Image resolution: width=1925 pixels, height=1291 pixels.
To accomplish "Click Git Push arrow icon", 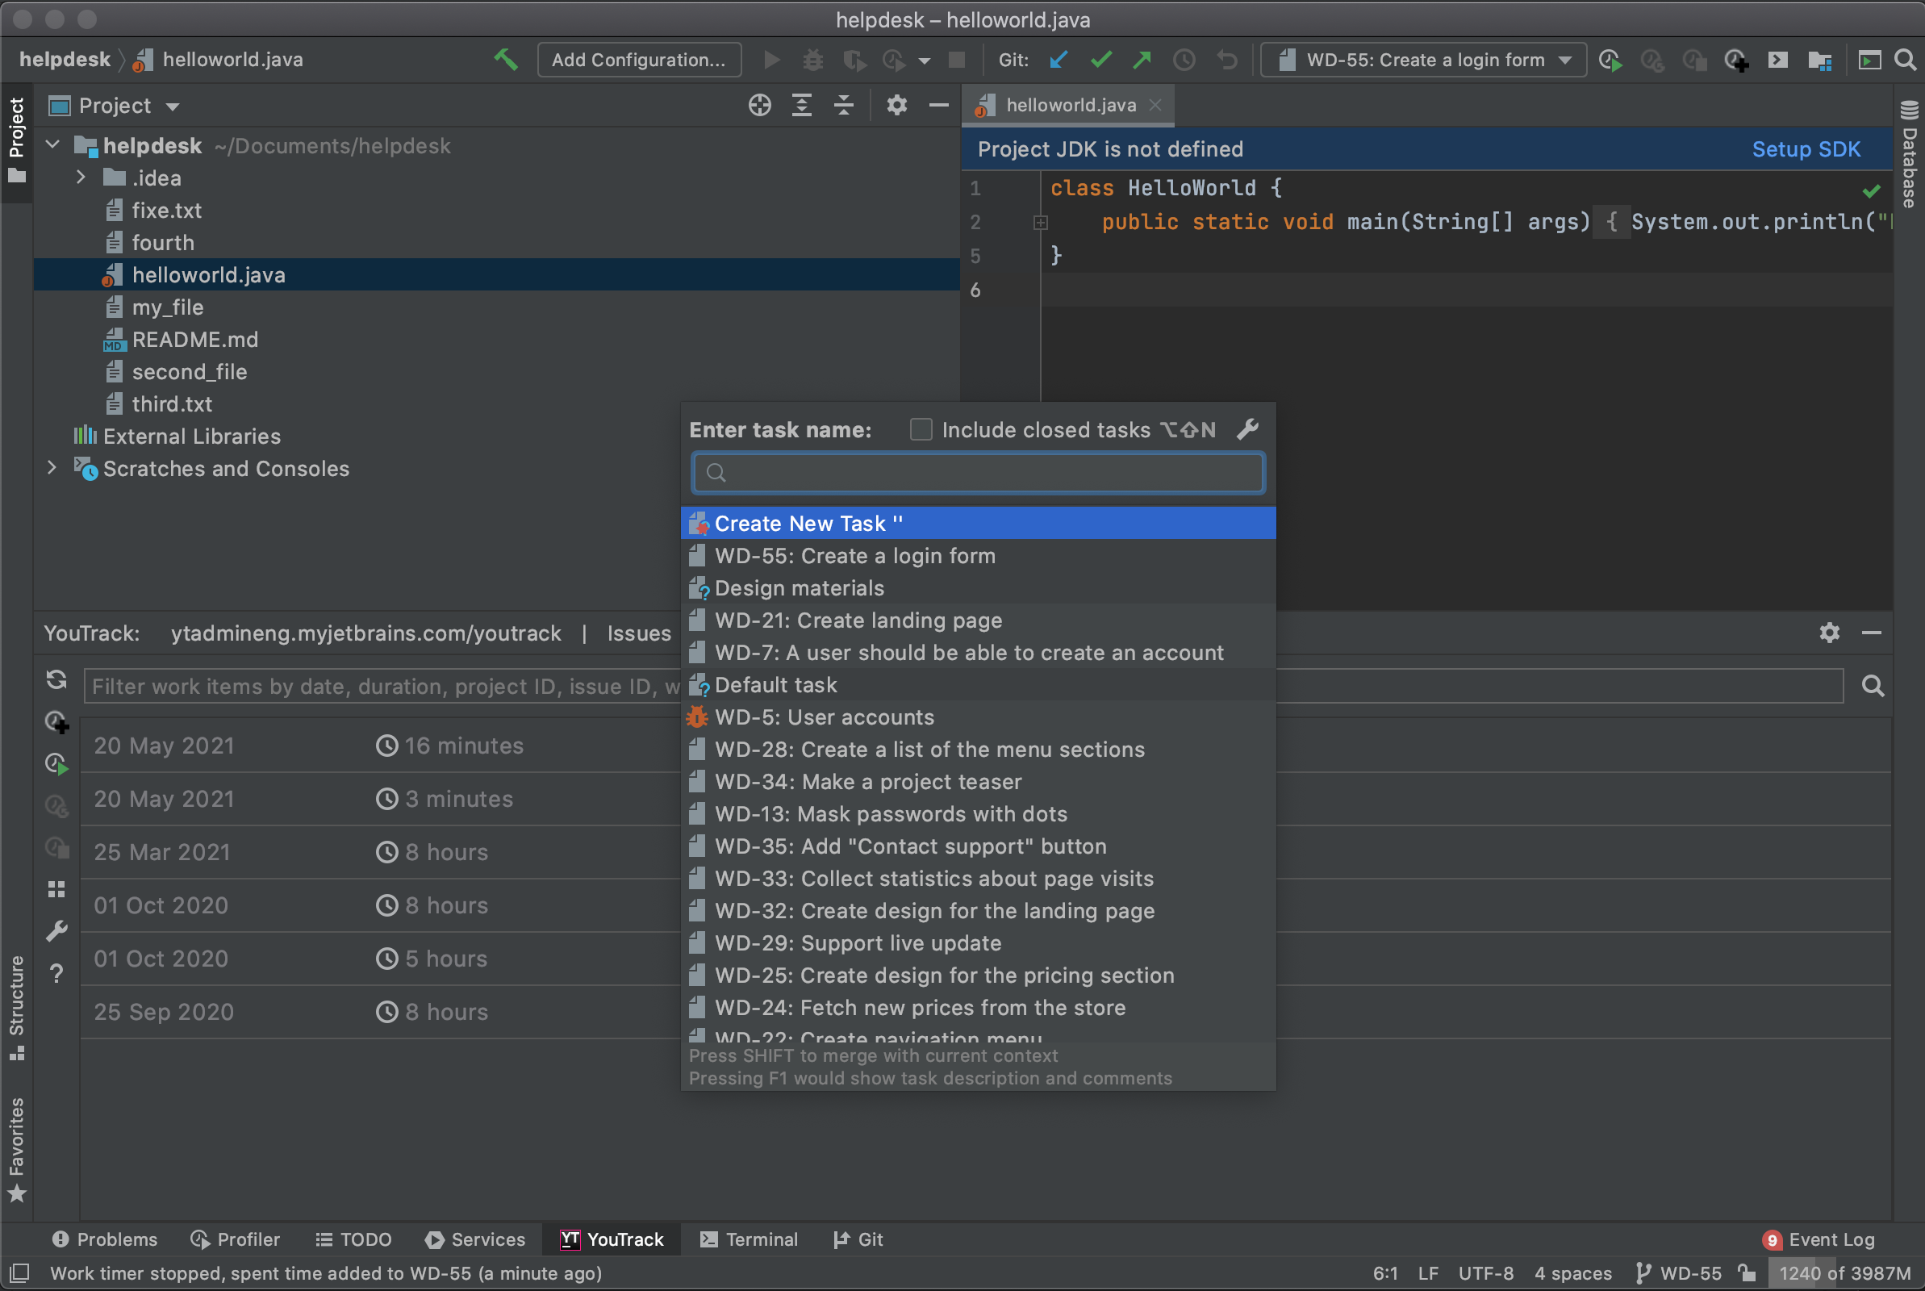I will coord(1142,59).
